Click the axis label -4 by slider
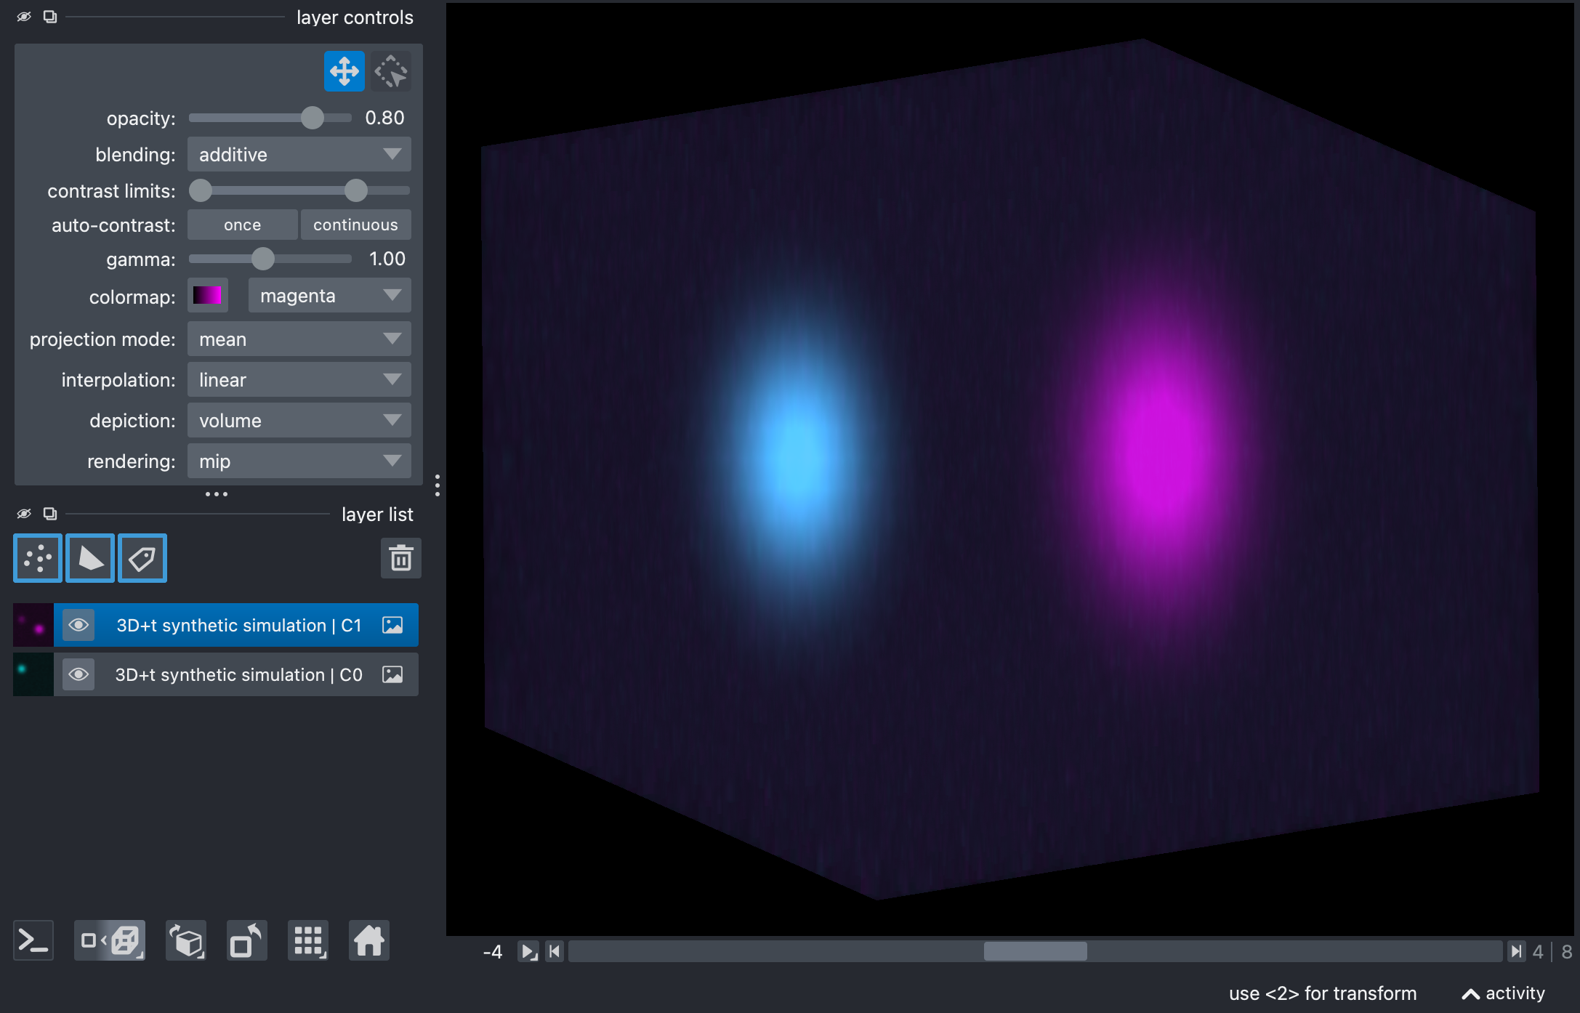 (x=493, y=952)
